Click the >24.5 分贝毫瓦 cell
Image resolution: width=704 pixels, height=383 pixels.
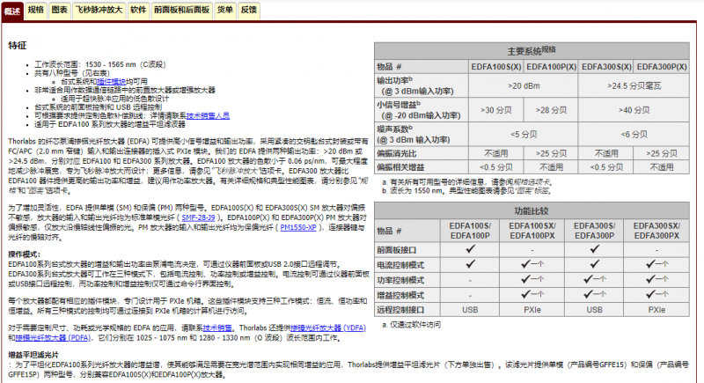(634, 85)
